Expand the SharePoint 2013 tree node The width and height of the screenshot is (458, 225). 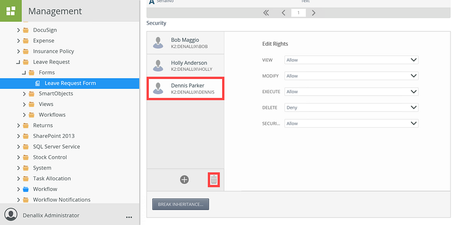tap(18, 136)
